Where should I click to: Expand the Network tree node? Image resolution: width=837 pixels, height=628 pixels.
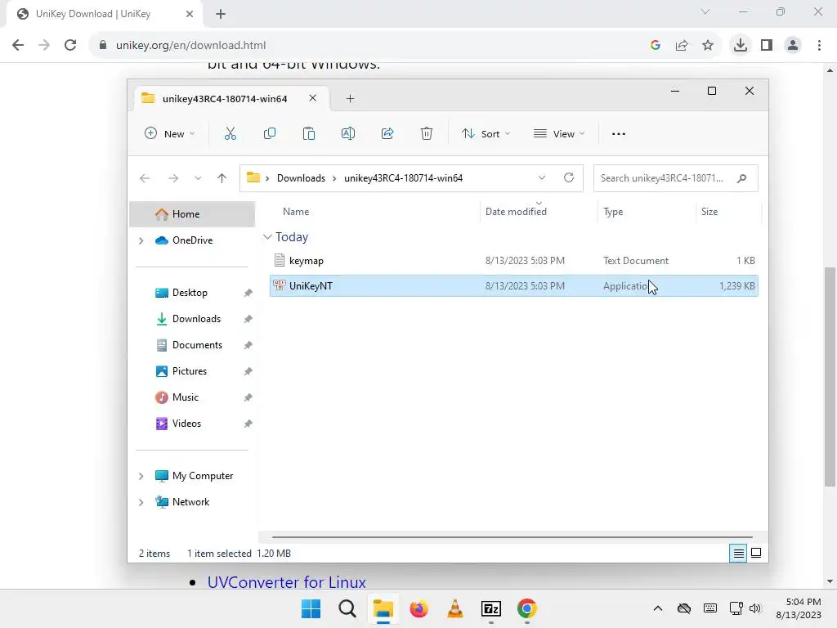click(141, 502)
